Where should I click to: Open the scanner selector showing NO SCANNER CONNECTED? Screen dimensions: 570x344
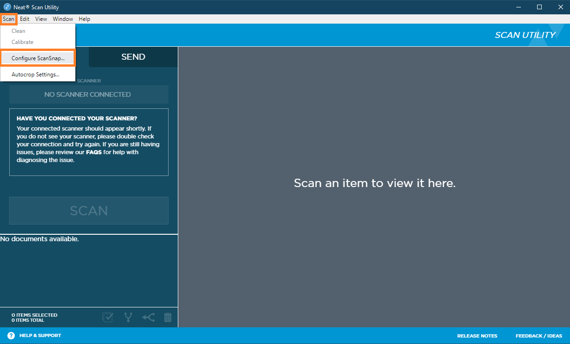88,94
